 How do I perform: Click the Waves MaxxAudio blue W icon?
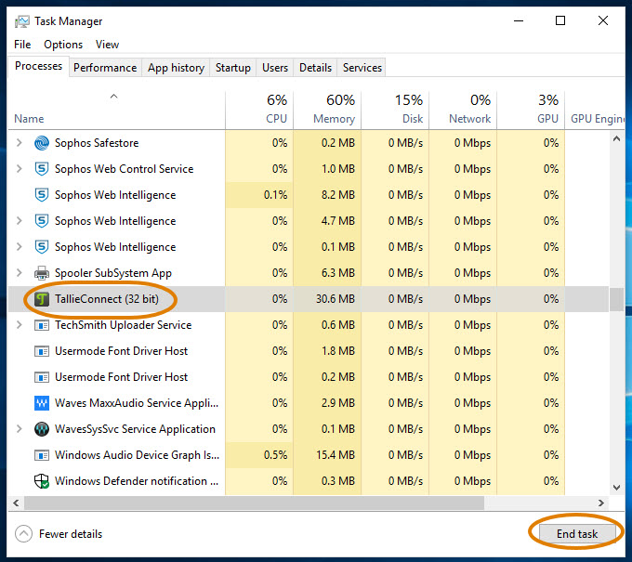(x=42, y=403)
